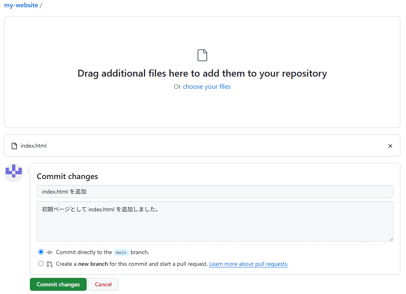Click the file name label "index.html"

(x=33, y=146)
